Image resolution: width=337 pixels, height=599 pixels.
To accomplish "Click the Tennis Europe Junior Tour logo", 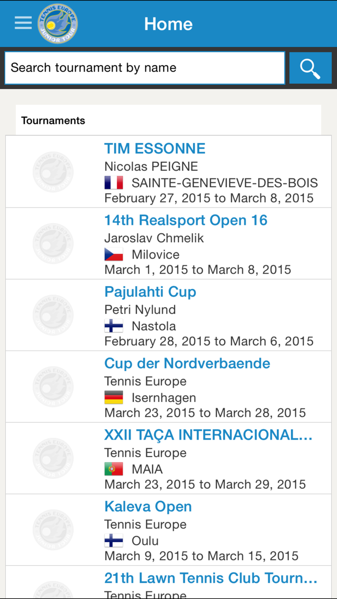I will coord(58,23).
